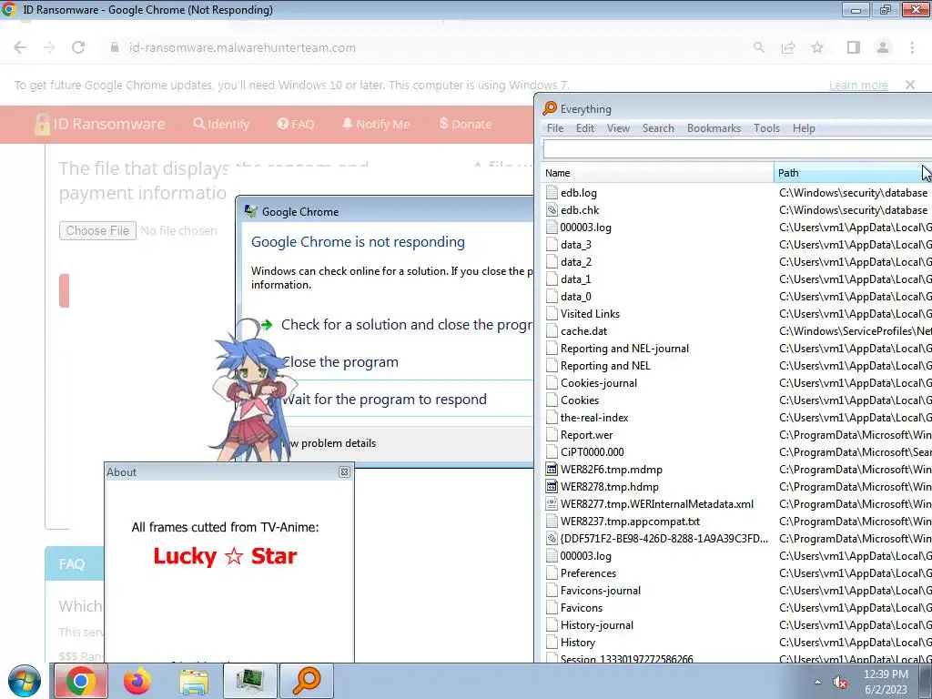Click the ID Ransomware logo link

pyautogui.click(x=100, y=124)
